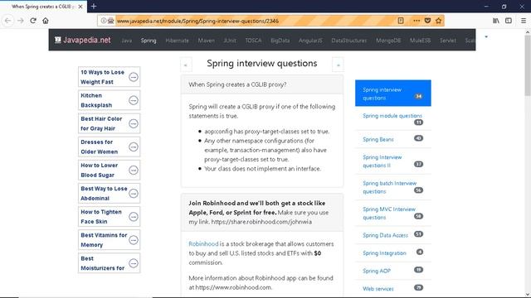Go to the browser Home page
Image resolution: width=531 pixels, height=298 pixels.
(x=46, y=21)
